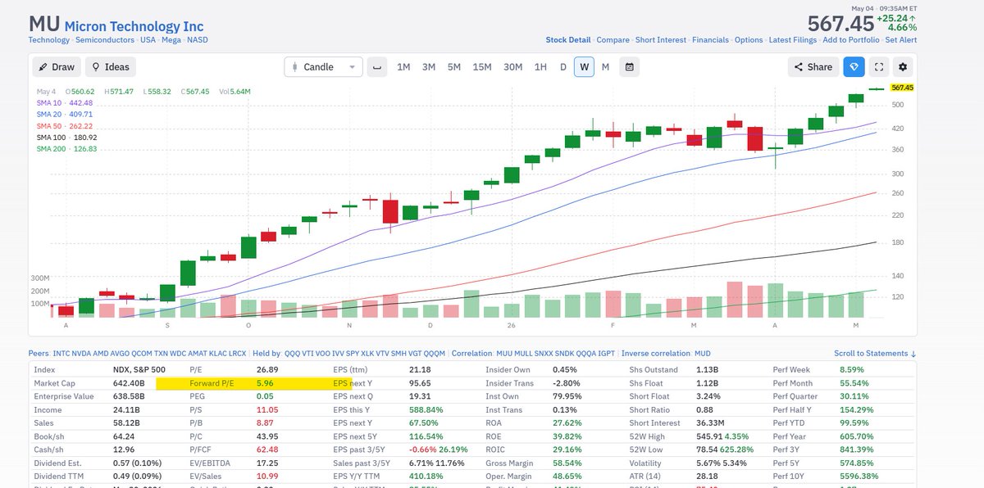Select the 1M timeframe

click(403, 67)
